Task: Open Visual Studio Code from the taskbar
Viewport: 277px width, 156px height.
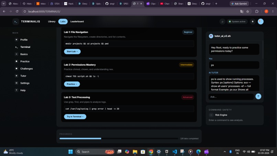Action: point(175,152)
